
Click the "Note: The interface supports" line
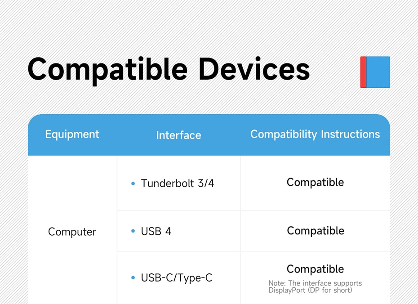[x=315, y=283]
